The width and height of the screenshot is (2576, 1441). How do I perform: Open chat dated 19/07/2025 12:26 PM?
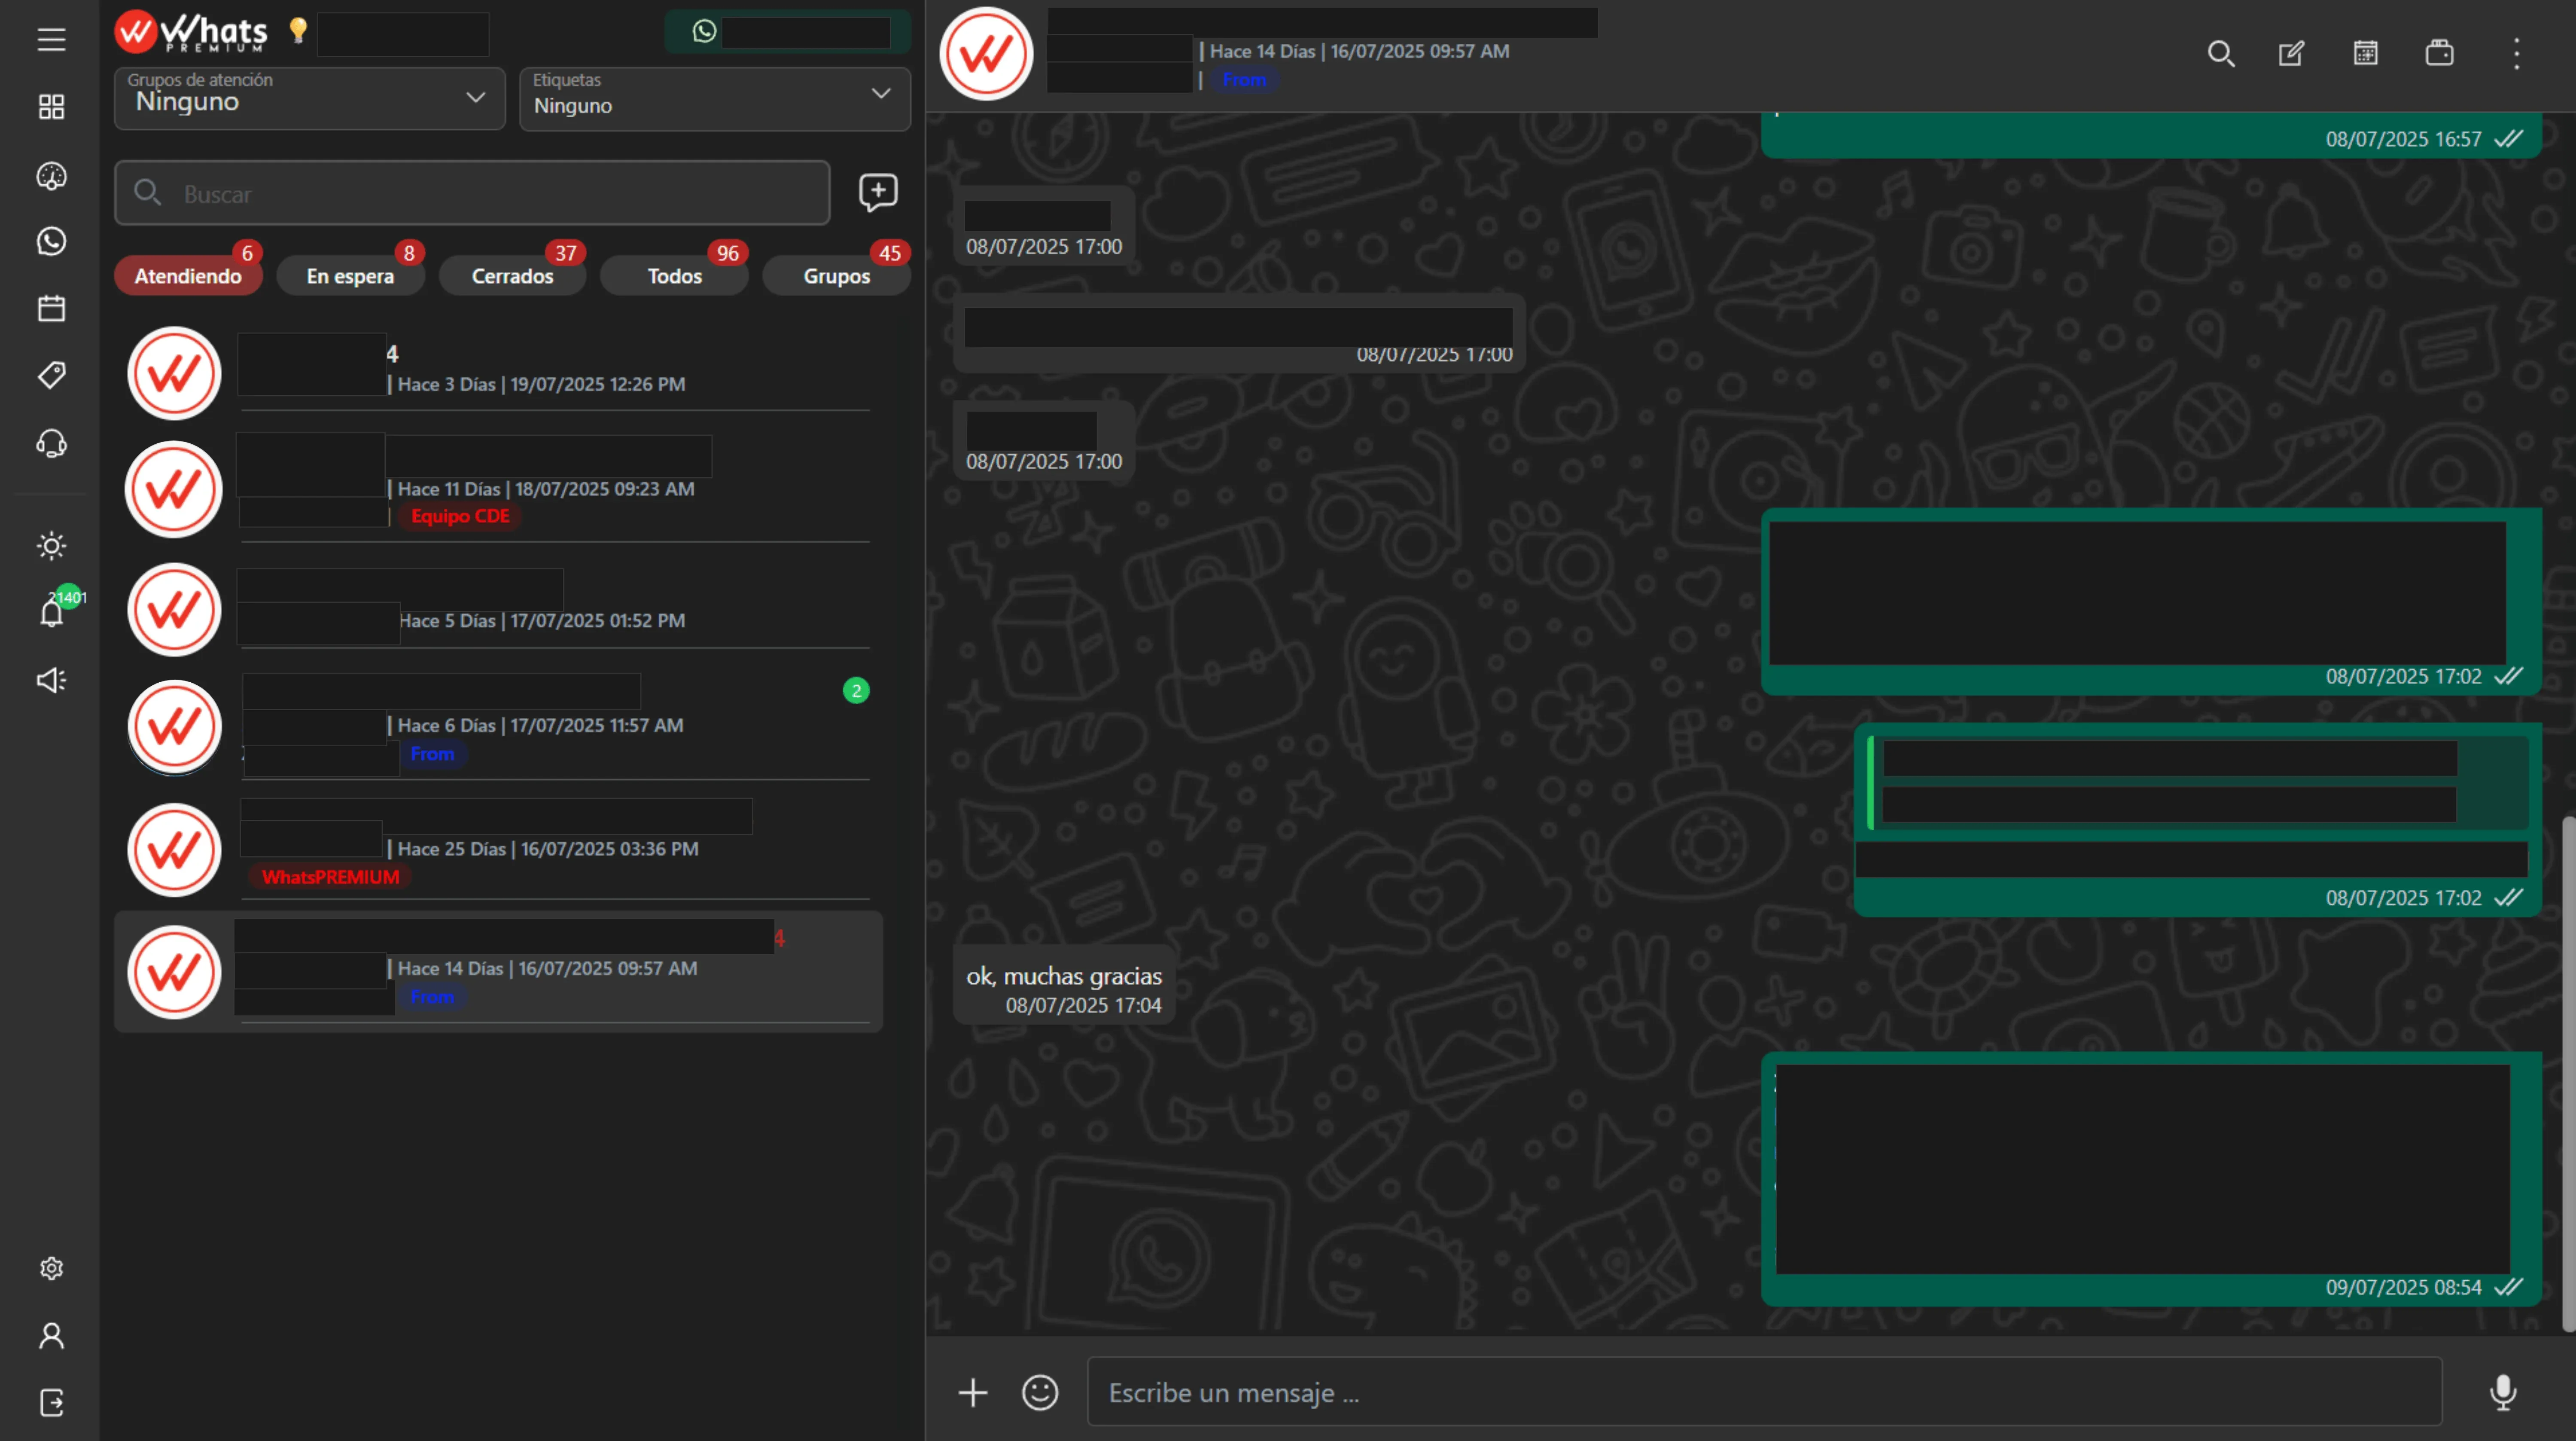point(498,372)
